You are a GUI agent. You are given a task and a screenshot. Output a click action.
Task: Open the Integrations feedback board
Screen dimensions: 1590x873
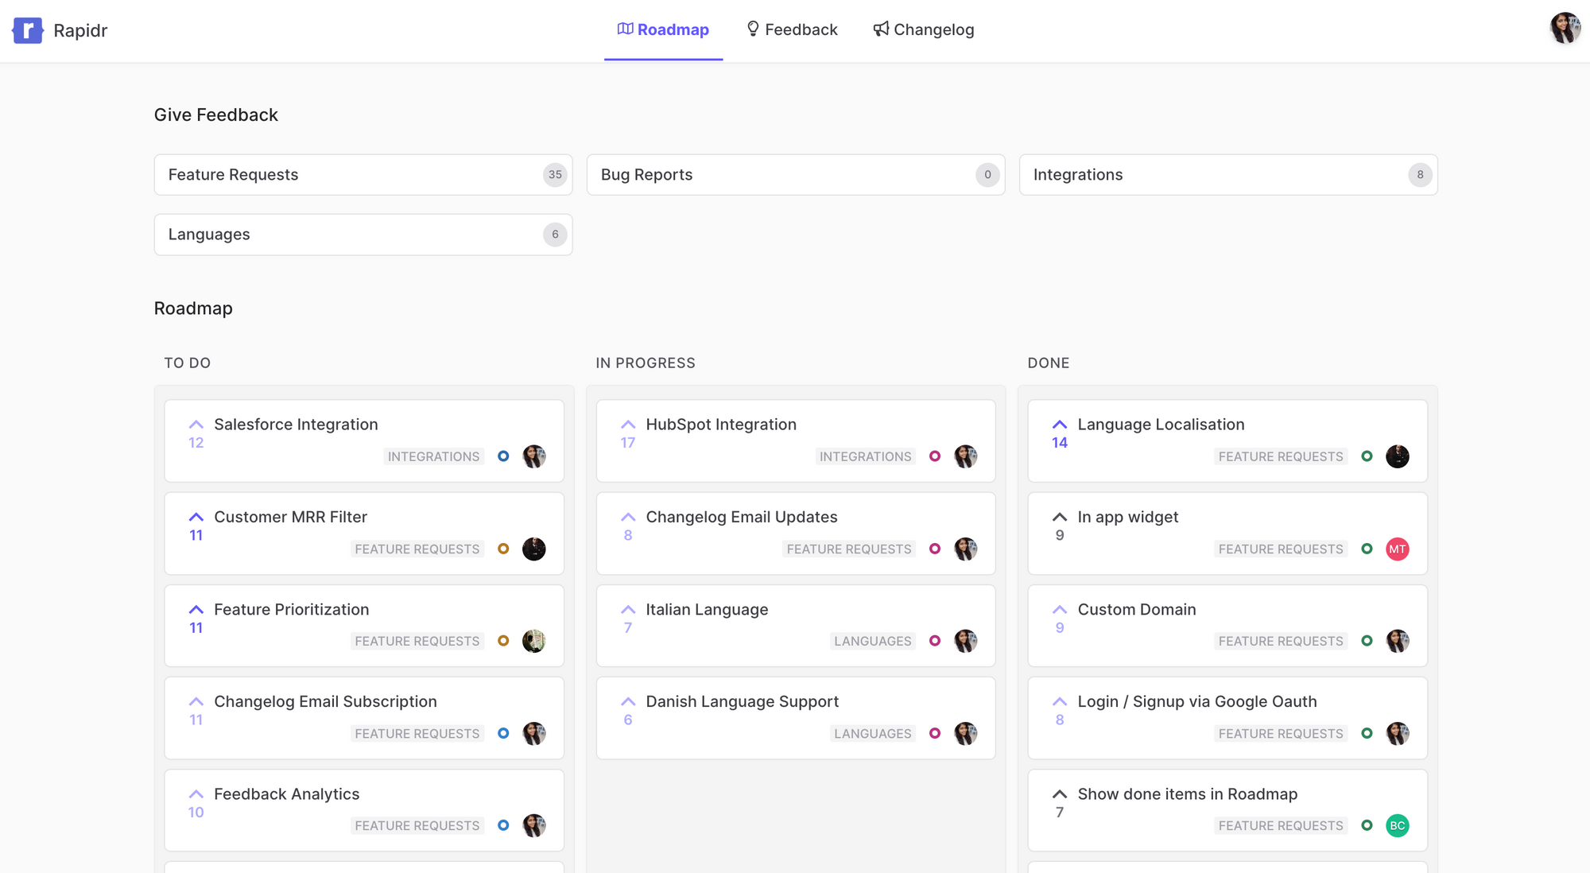click(x=1228, y=175)
